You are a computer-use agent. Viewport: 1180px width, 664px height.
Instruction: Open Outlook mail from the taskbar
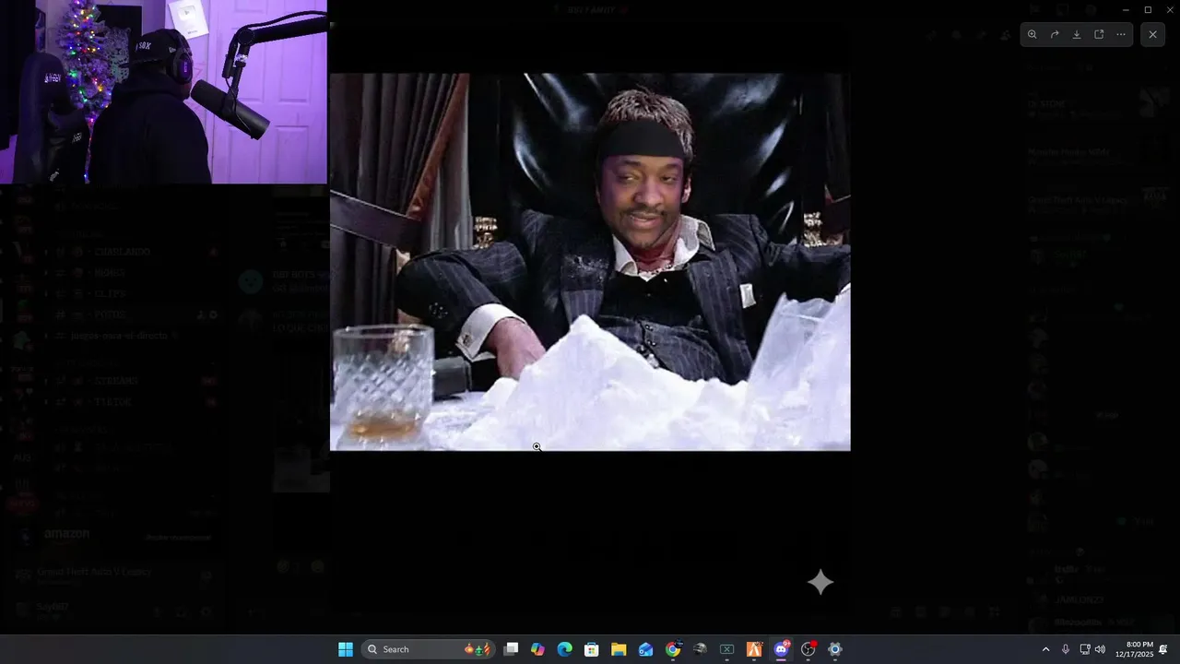click(646, 649)
